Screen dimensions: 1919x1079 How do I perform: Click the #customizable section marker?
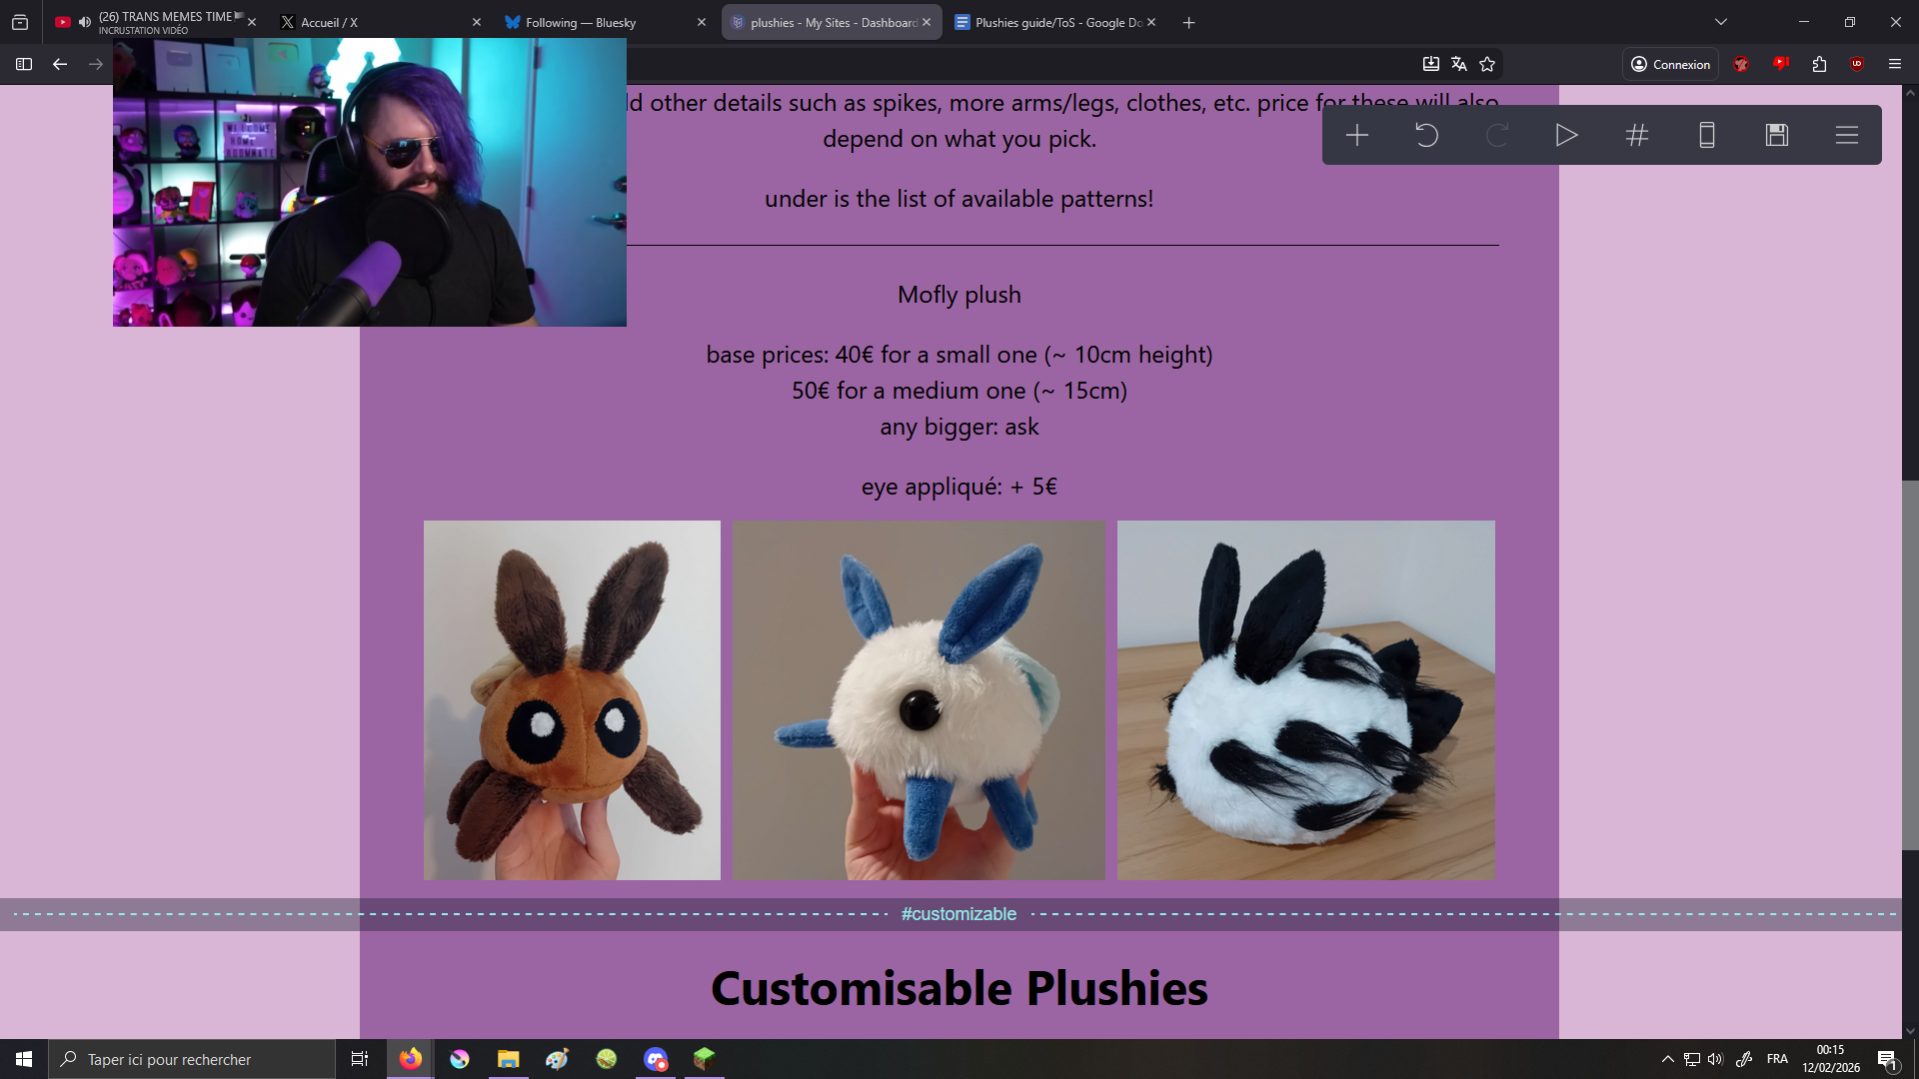click(959, 914)
